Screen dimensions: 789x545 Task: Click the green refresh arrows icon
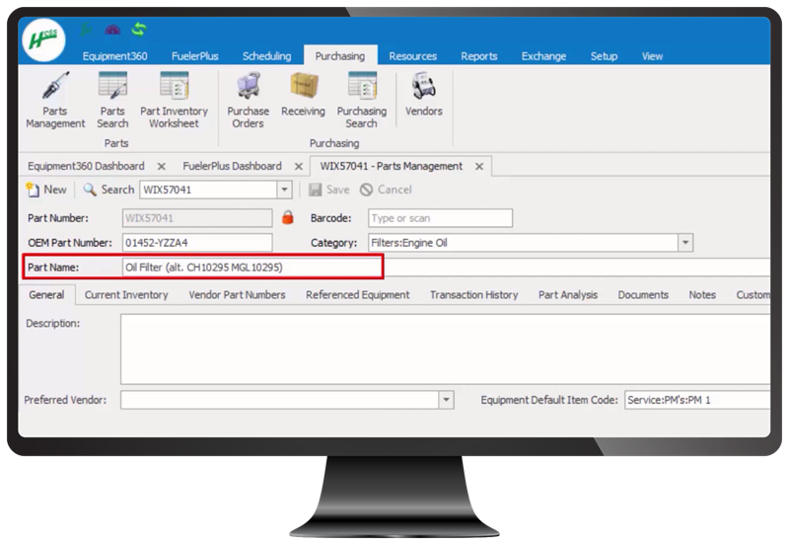tap(139, 30)
